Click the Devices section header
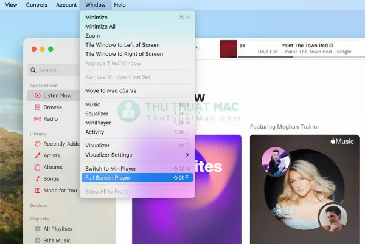 (39, 205)
